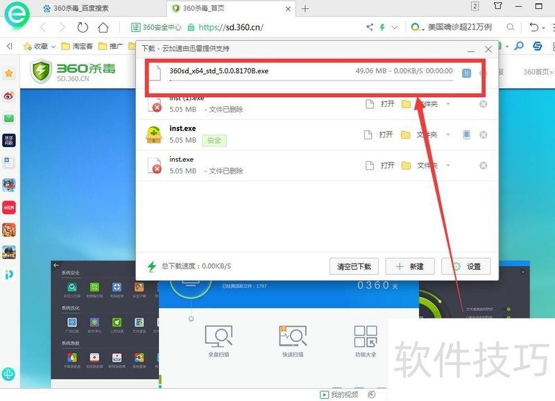This screenshot has height=401, width=555.
Task: Click the 360sd_x64_std_5.0.0.8170B.exe file name
Action: click(219, 71)
